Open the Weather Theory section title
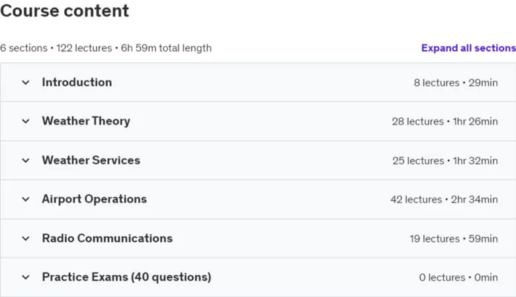516x297 pixels. point(86,121)
